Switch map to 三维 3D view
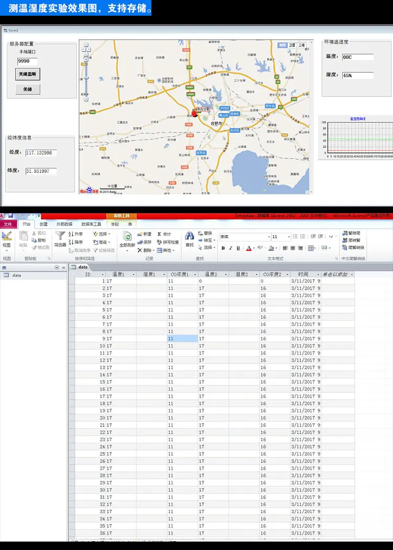The width and height of the screenshot is (393, 550). tap(301, 45)
